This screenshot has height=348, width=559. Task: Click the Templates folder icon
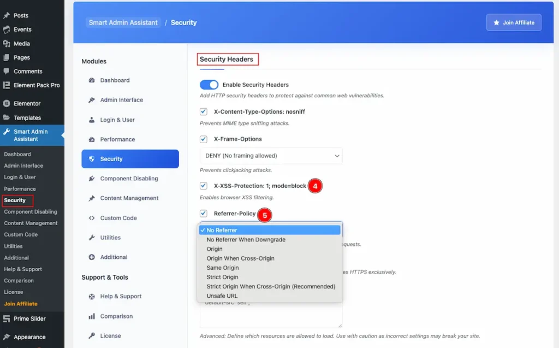(7, 117)
